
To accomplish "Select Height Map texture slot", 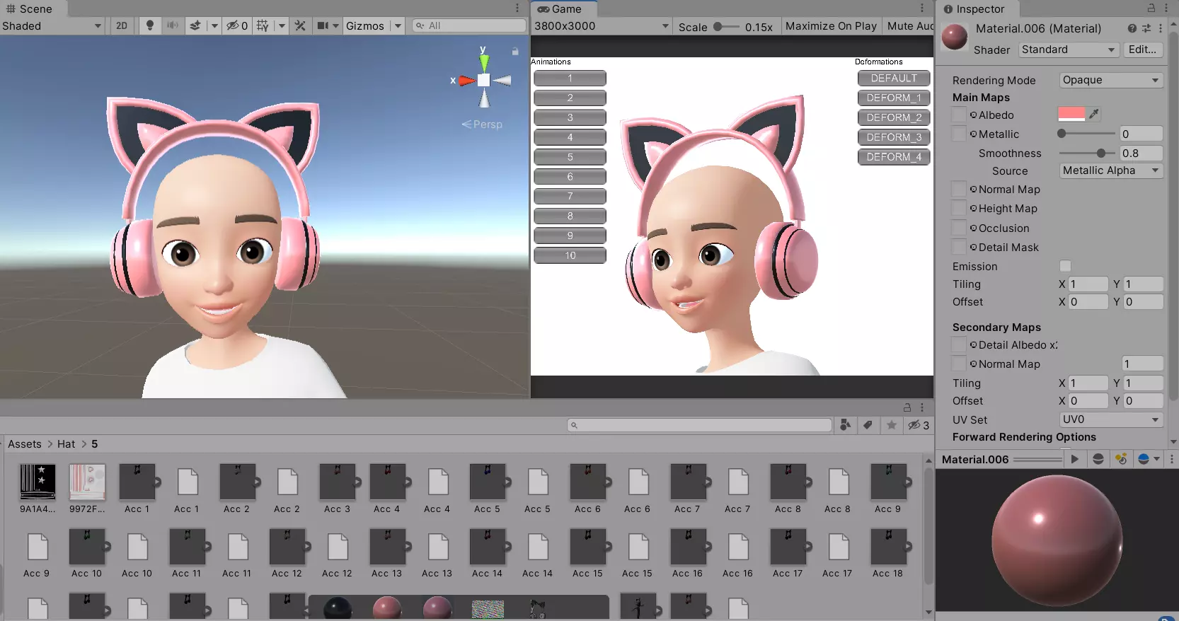I will click(x=959, y=208).
